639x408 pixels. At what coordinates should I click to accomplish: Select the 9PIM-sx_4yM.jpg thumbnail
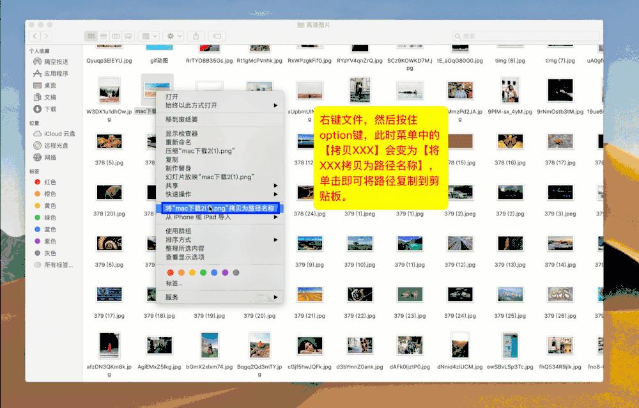click(x=510, y=90)
